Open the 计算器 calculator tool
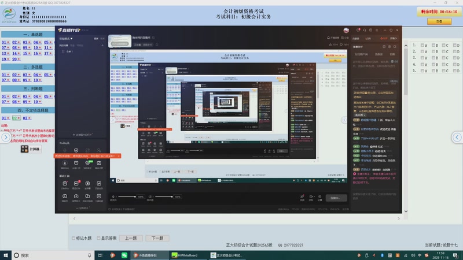Image resolution: width=463 pixels, height=260 pixels. tap(31, 149)
